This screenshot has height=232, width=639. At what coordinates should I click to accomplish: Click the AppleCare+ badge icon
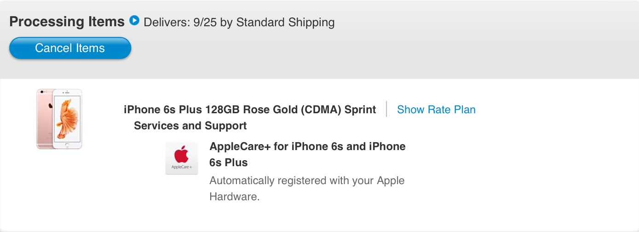182,158
